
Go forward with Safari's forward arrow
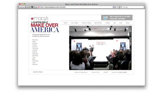[24, 7]
